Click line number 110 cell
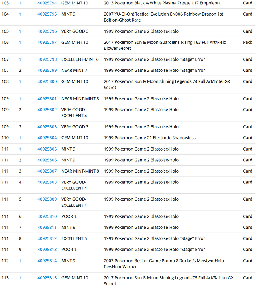The image size is (257, 287). (x=5, y=138)
